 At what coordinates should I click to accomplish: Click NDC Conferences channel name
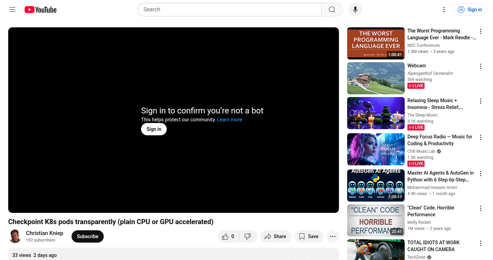tap(424, 45)
